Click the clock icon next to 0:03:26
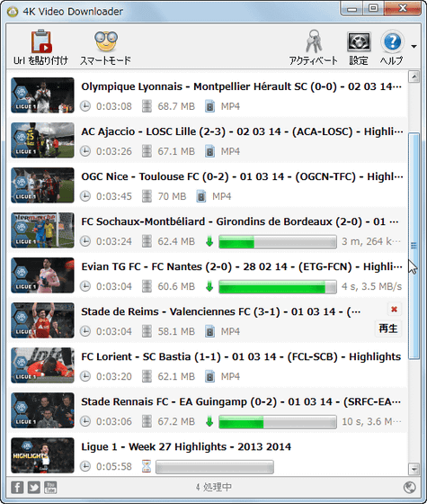 [85, 151]
